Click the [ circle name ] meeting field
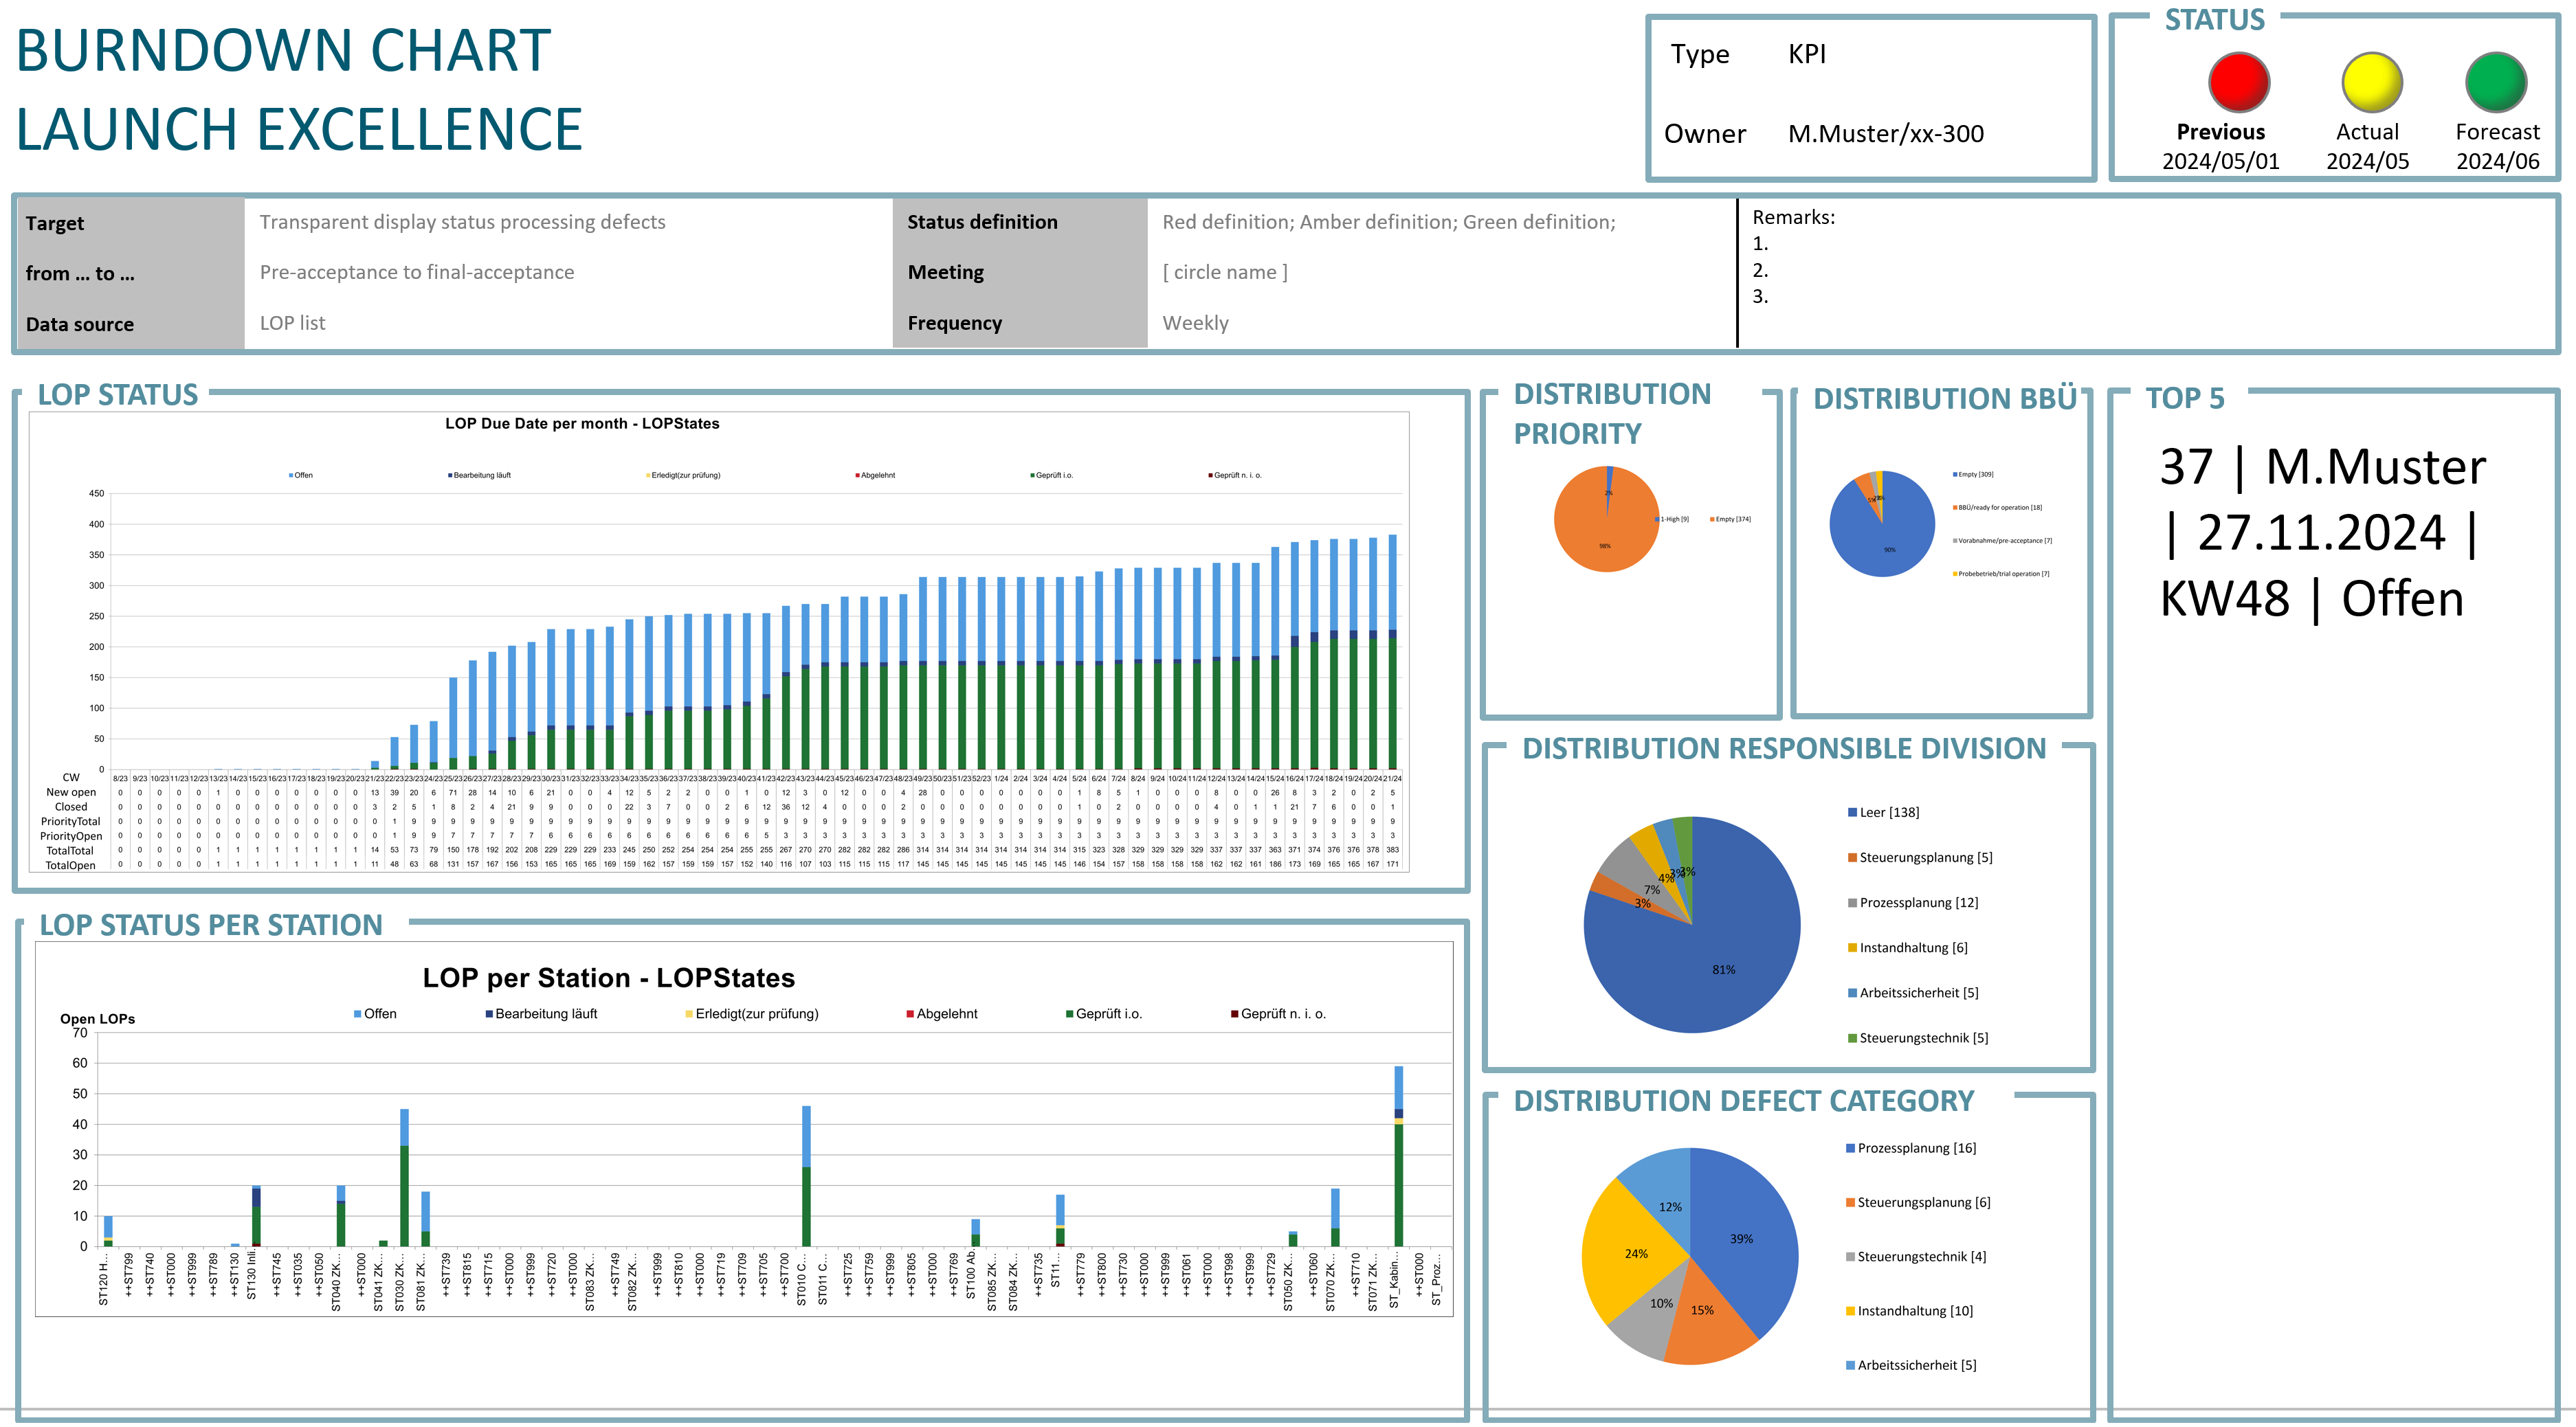The width and height of the screenshot is (2576, 1427). tap(1224, 272)
